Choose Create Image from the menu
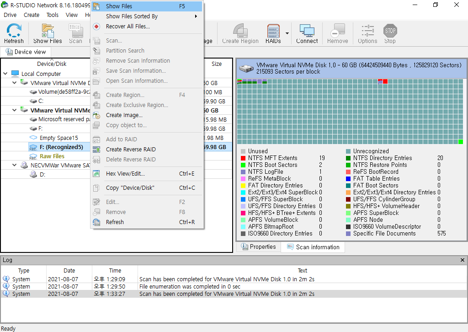468x332 pixels. 147,115
